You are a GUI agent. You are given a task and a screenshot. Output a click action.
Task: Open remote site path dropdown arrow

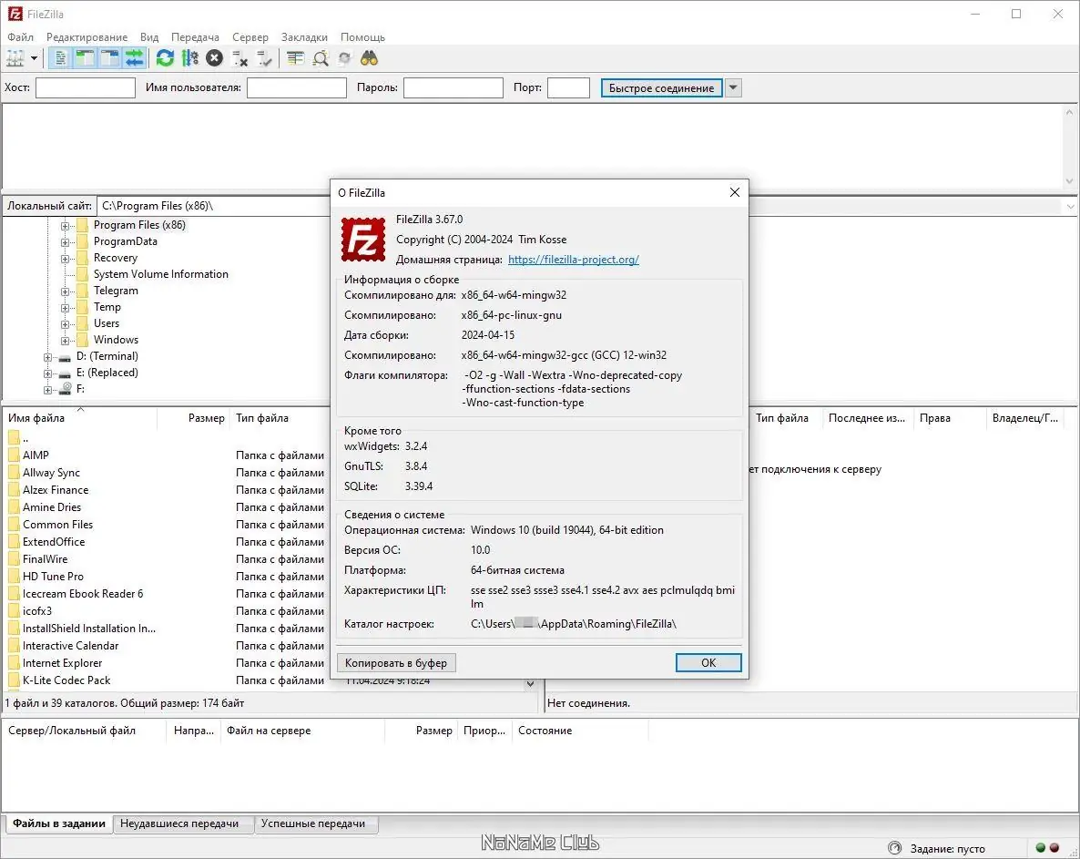[1070, 206]
